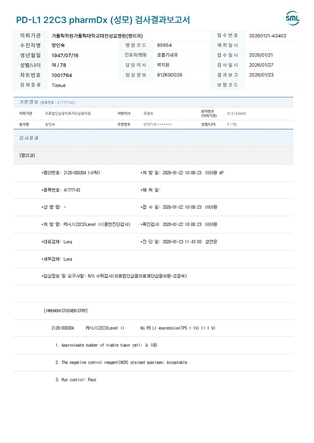Click 육안검사 timestamp line
The height and width of the screenshot is (443, 314).
click(179, 224)
